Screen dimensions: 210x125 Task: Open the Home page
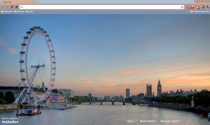[16, 7]
